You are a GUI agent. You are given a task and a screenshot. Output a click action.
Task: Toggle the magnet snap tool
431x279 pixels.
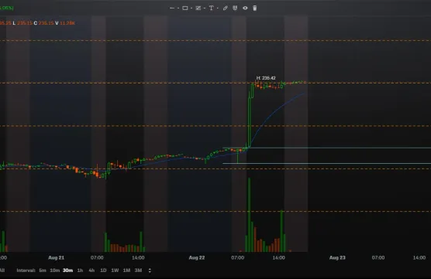pos(235,9)
